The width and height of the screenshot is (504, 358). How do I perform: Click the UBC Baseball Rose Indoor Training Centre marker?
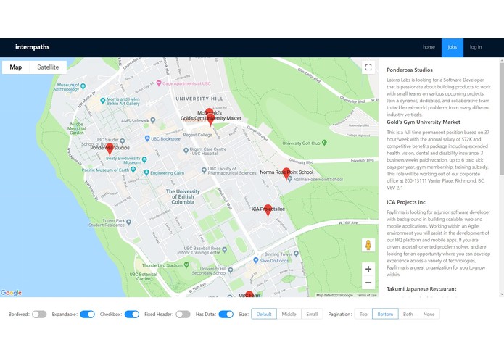coord(224,249)
